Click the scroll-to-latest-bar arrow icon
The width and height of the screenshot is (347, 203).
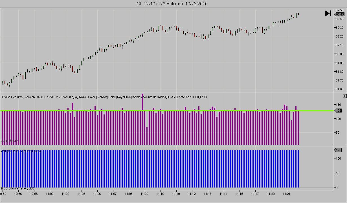point(328,13)
